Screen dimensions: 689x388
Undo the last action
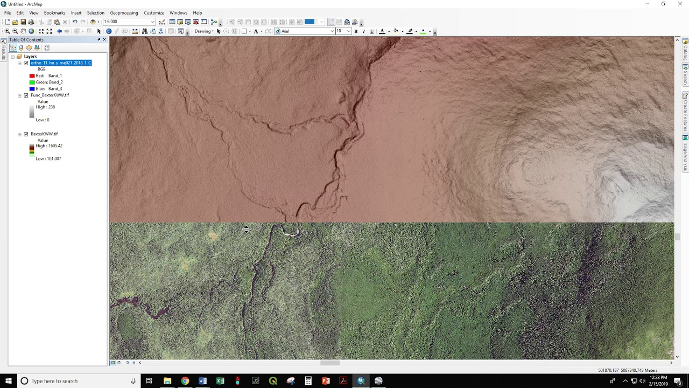75,22
